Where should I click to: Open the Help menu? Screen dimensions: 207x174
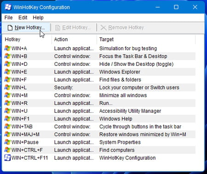pyautogui.click(x=38, y=17)
